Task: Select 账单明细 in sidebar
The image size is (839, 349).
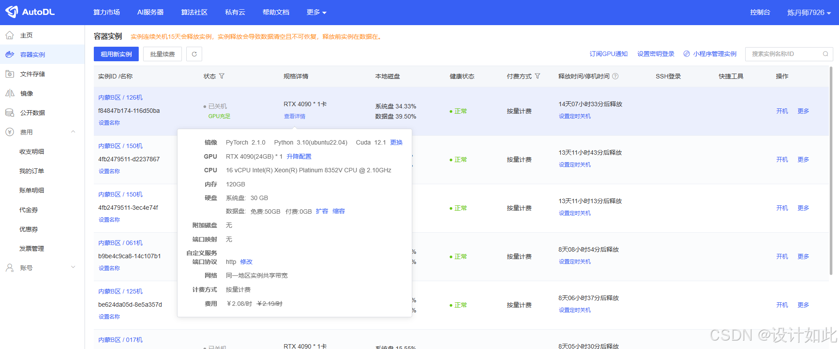Action: click(32, 190)
